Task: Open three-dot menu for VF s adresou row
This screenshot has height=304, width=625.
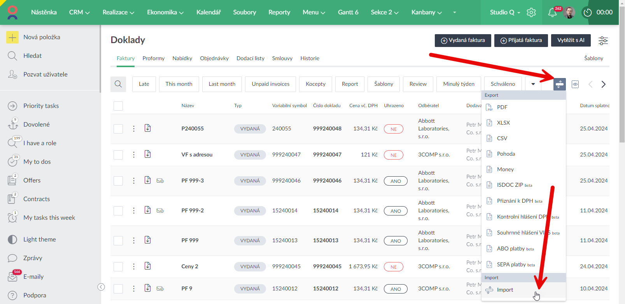Action: tap(134, 155)
